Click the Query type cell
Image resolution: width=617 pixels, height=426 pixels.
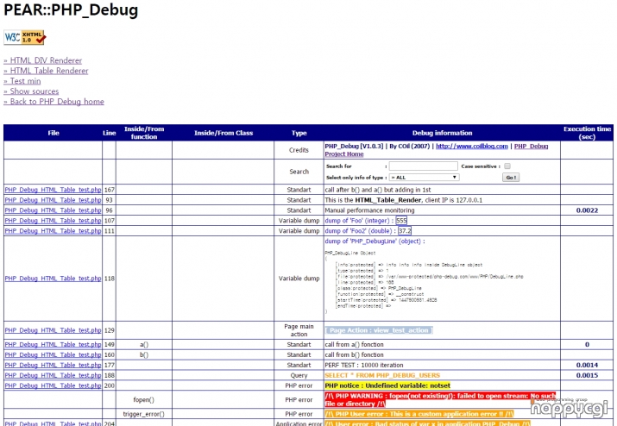[299, 375]
